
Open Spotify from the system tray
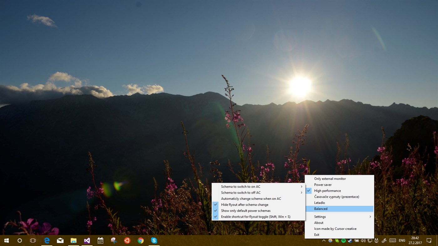coord(343,241)
